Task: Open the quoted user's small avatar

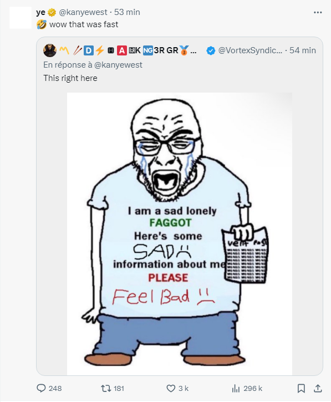Action: coord(50,50)
